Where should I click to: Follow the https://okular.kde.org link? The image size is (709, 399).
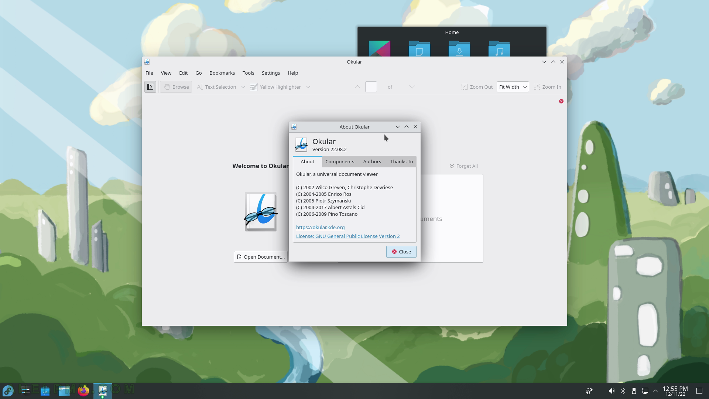[x=320, y=227]
